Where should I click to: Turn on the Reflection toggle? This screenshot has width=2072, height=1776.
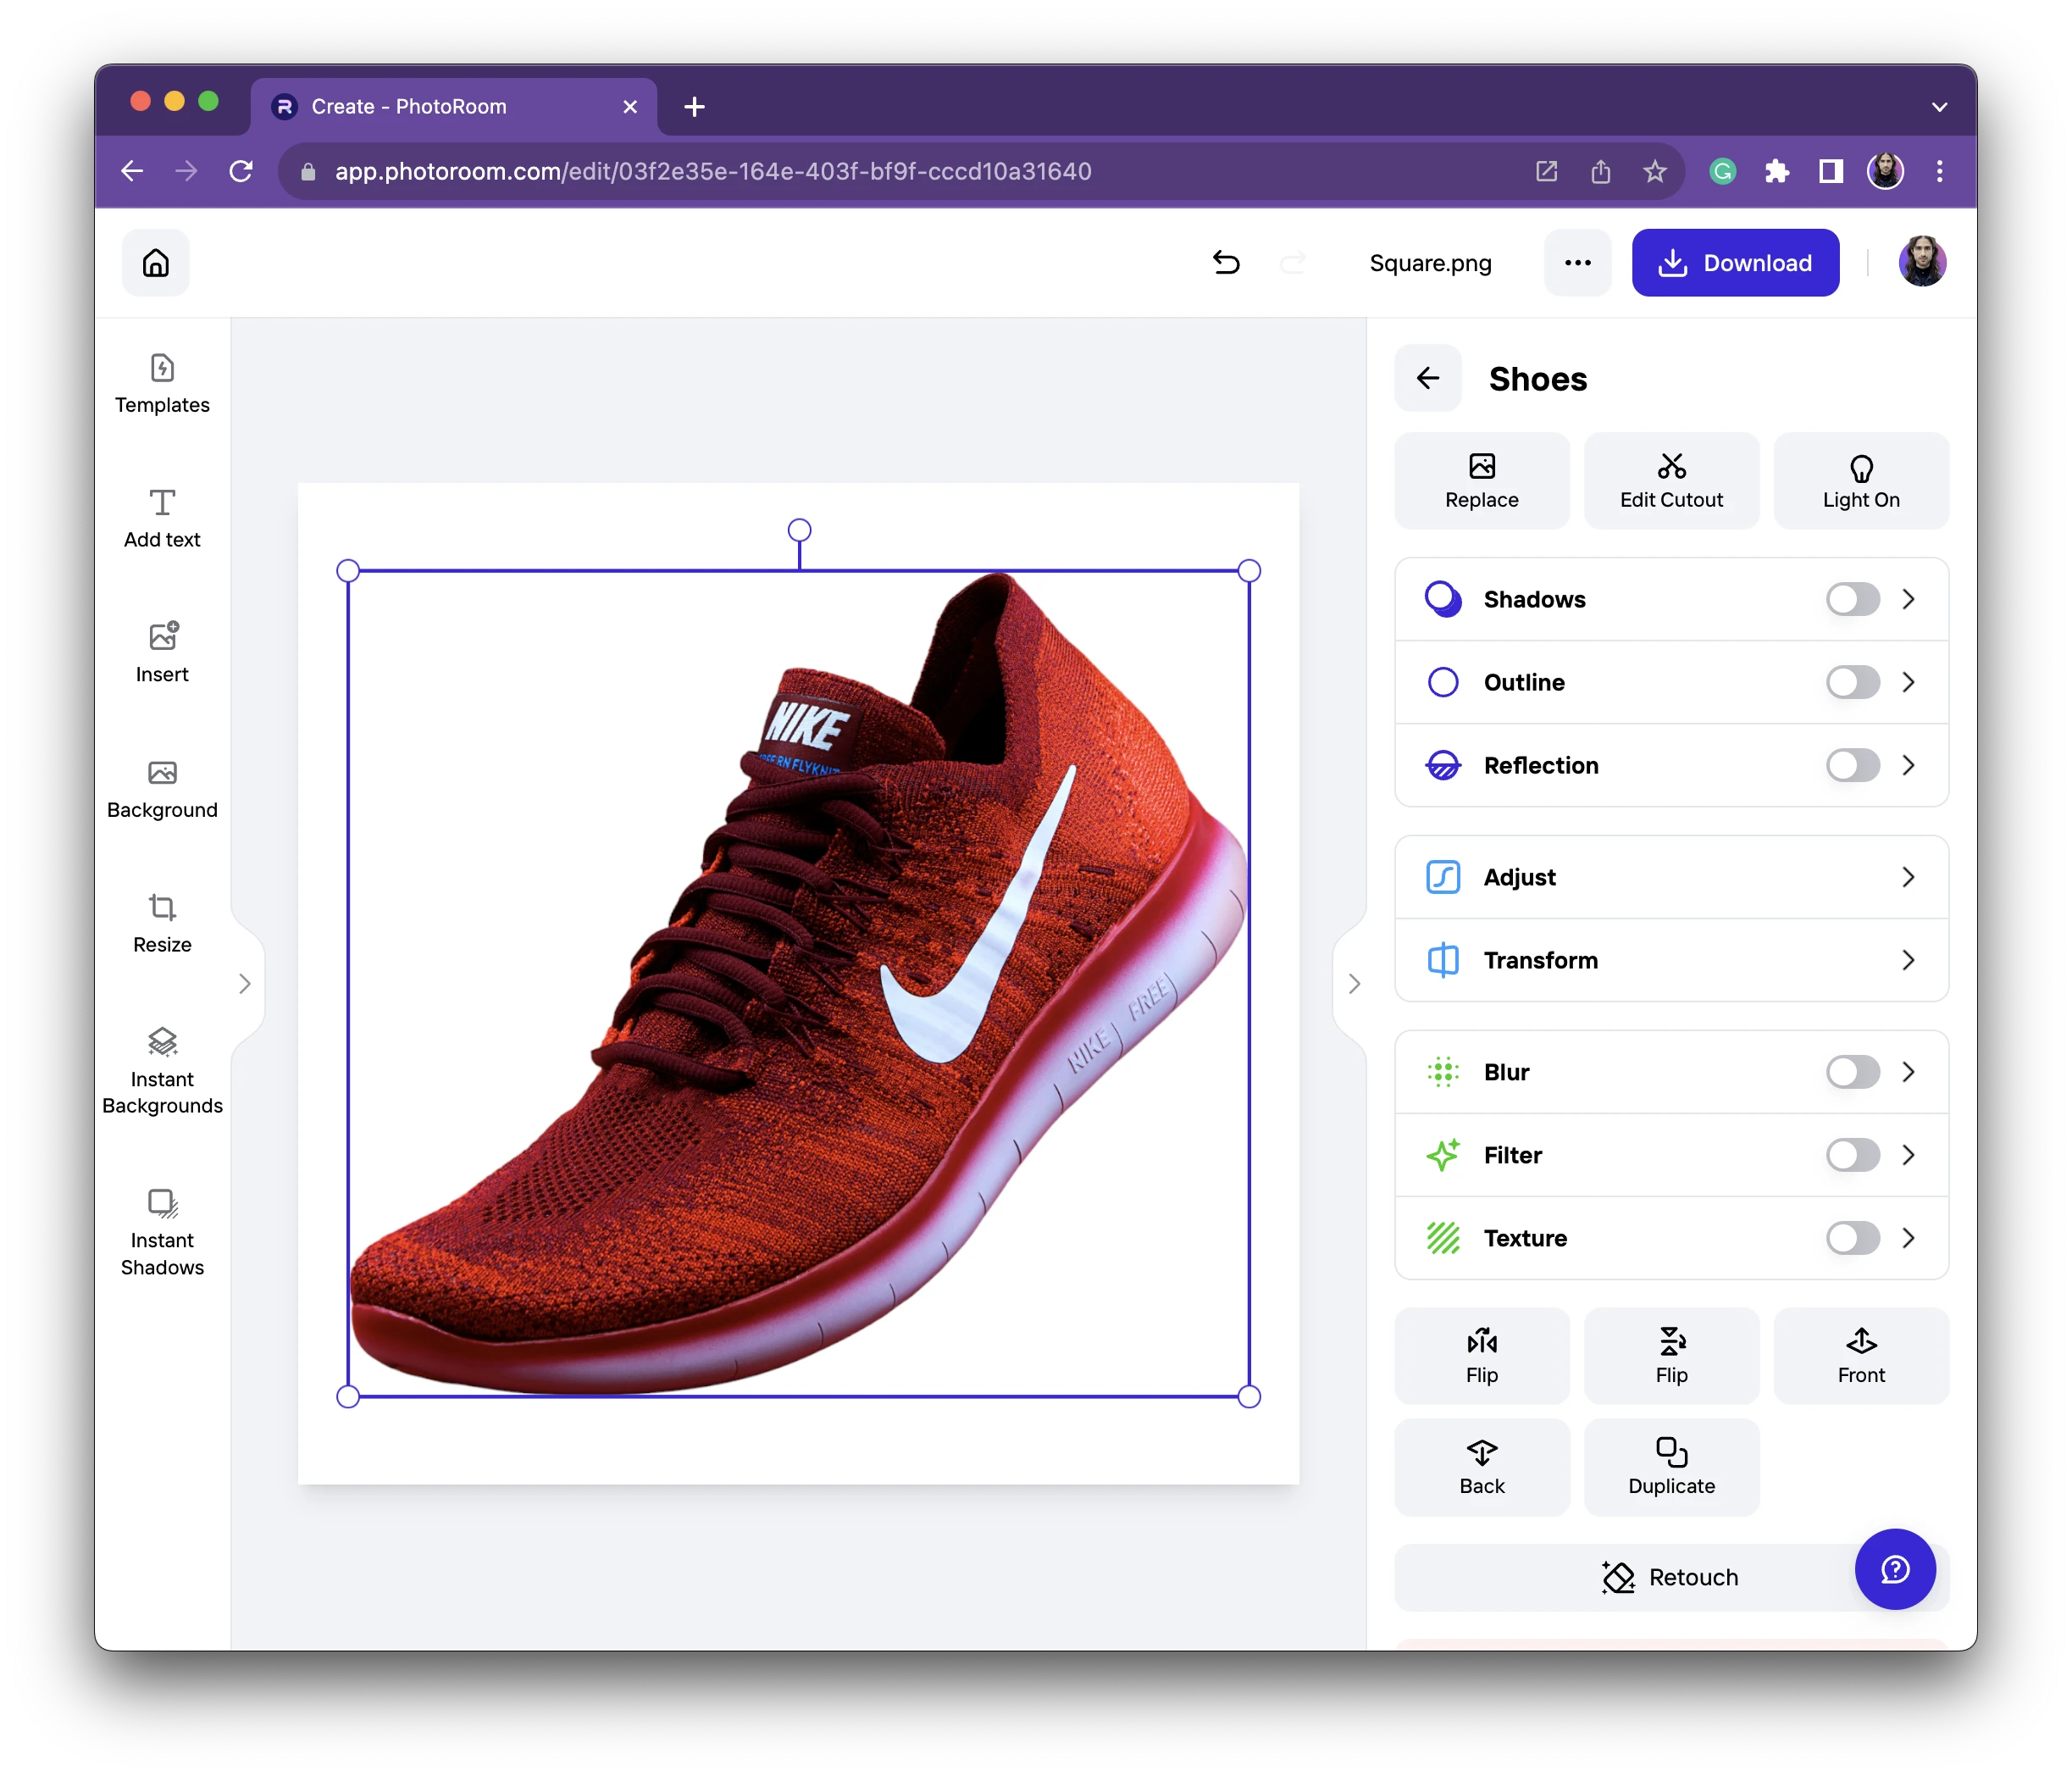(x=1852, y=765)
